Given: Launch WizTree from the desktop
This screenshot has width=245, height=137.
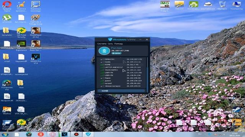Looking at the screenshot, I should tap(7, 110).
